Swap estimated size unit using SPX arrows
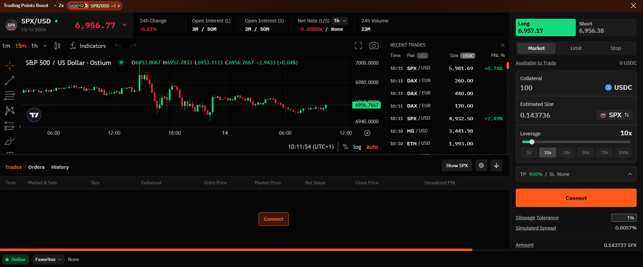The image size is (643, 267). [x=627, y=115]
